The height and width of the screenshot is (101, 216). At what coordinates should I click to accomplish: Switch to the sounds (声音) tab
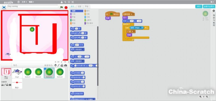[87, 6]
